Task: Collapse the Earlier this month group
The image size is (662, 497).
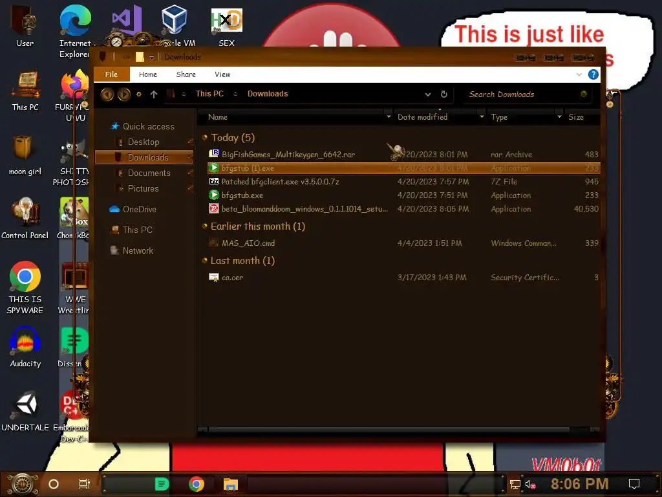Action: click(x=205, y=226)
